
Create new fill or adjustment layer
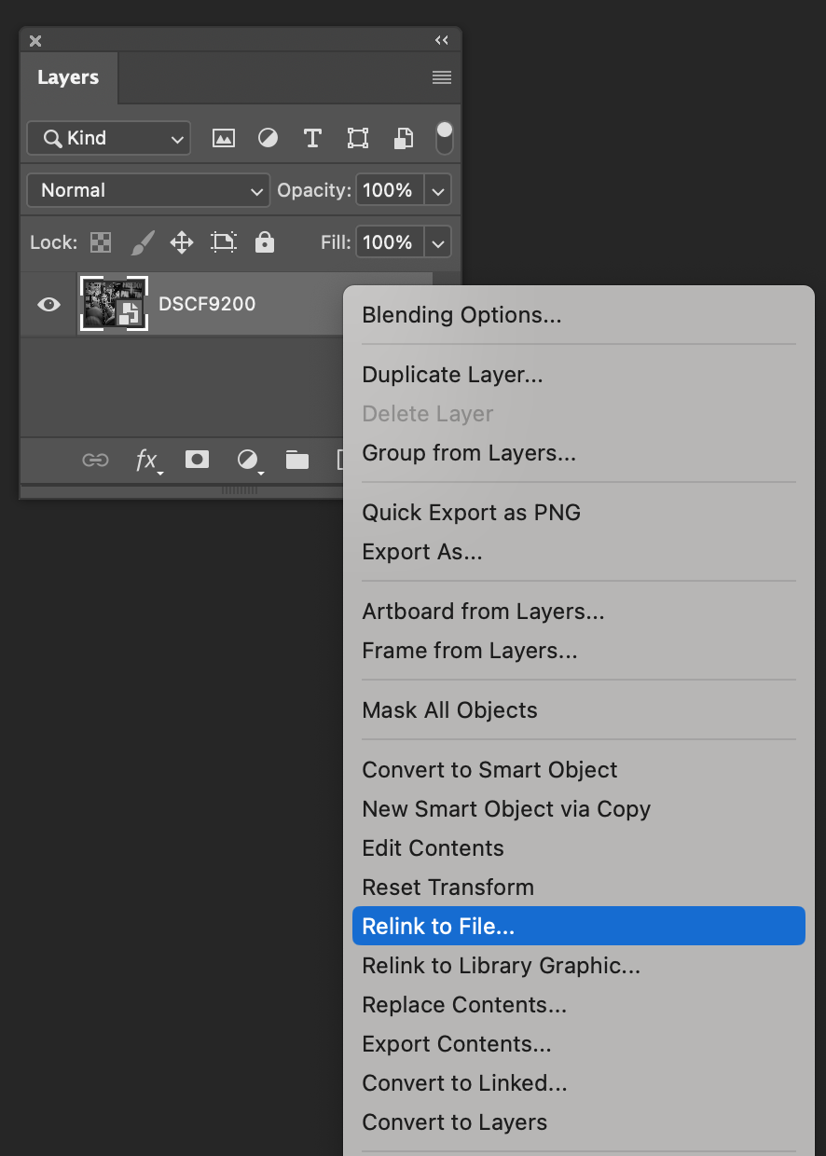(249, 460)
